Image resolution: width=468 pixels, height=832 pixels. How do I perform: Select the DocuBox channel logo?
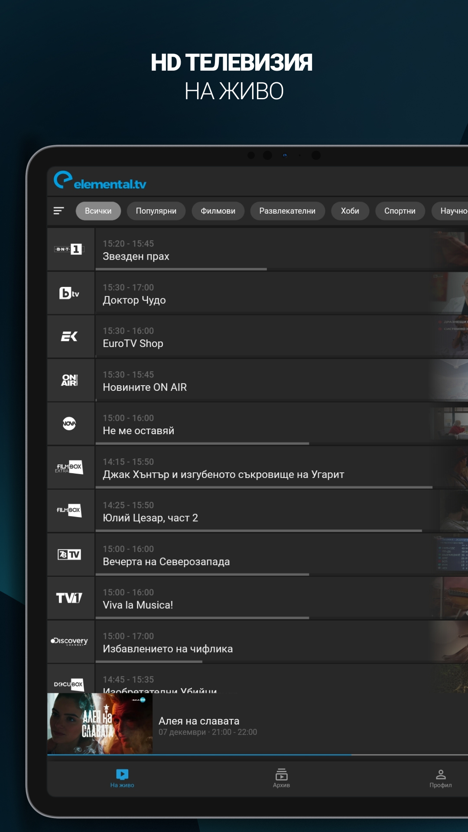[69, 684]
